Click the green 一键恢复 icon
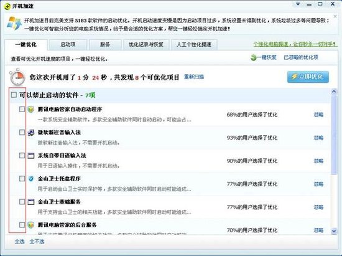The image size is (342, 256). pos(253,57)
